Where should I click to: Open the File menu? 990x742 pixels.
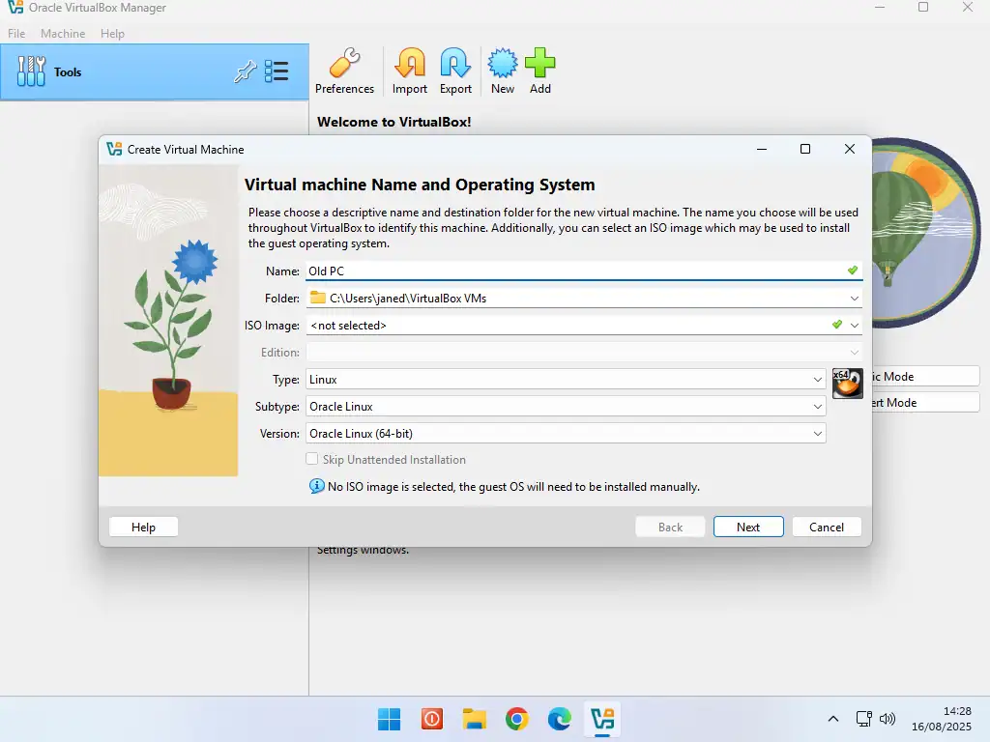coord(16,34)
